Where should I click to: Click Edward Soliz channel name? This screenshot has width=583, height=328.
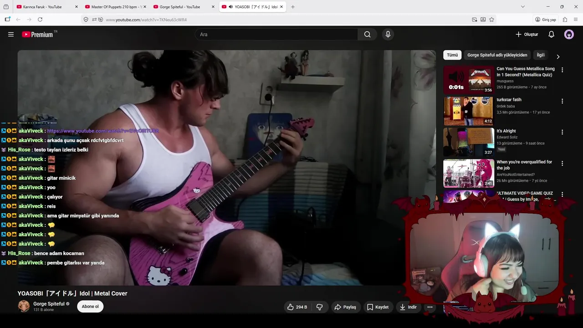(508, 137)
